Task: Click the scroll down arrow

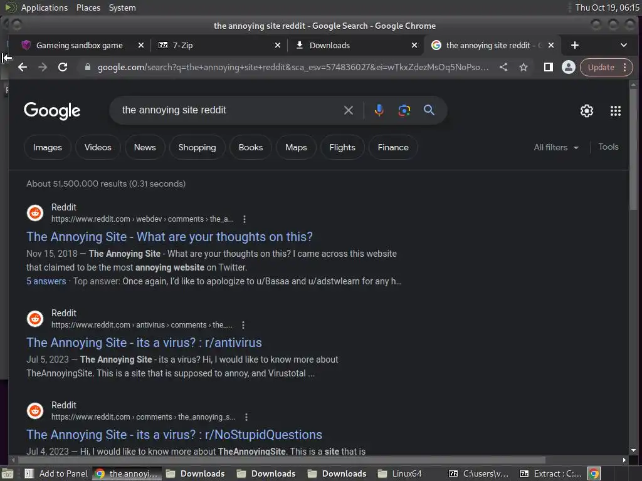Action: point(633,450)
